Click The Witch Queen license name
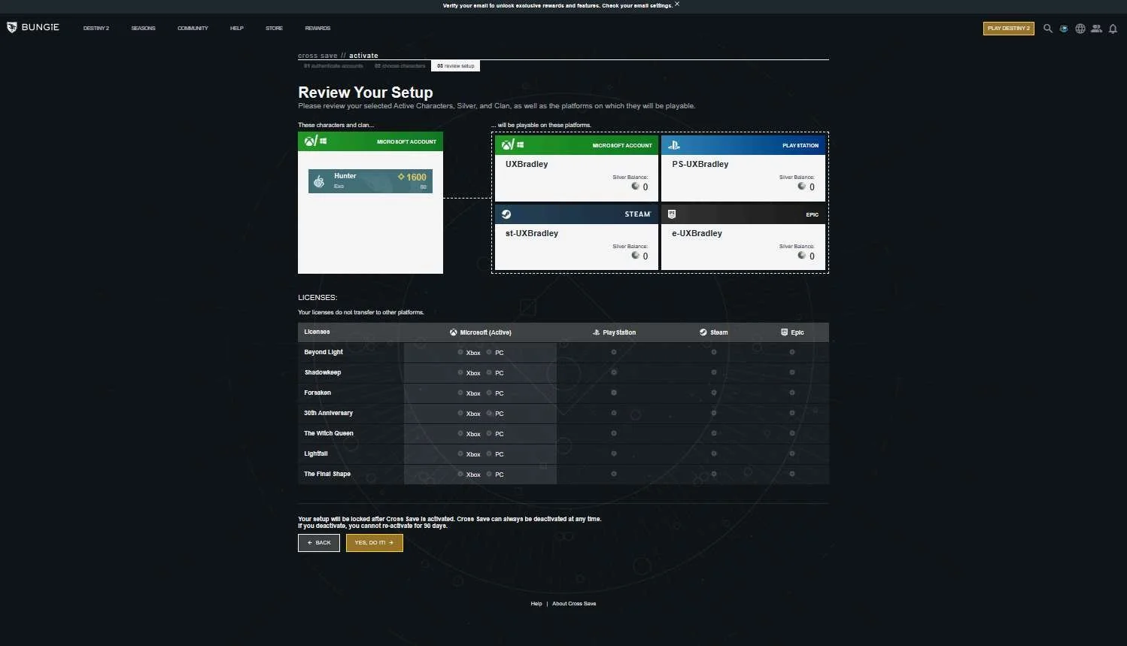The height and width of the screenshot is (646, 1127). tap(329, 433)
